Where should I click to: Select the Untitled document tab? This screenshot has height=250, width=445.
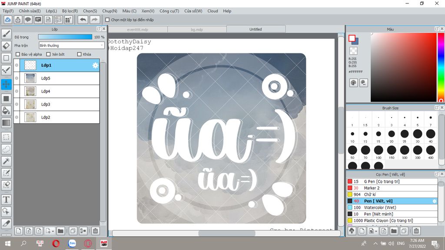[256, 29]
